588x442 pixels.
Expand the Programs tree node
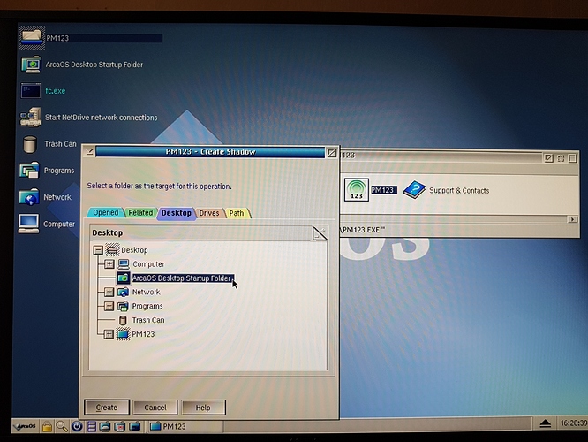pos(109,306)
